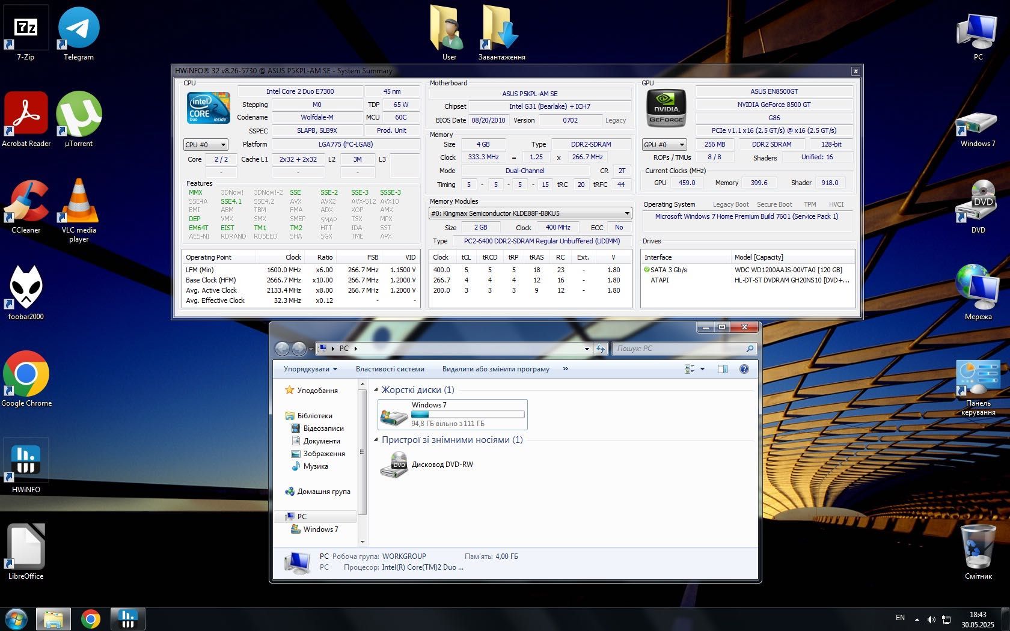The height and width of the screenshot is (631, 1010).
Task: Expand the address bar history dropdown
Action: pyautogui.click(x=587, y=349)
